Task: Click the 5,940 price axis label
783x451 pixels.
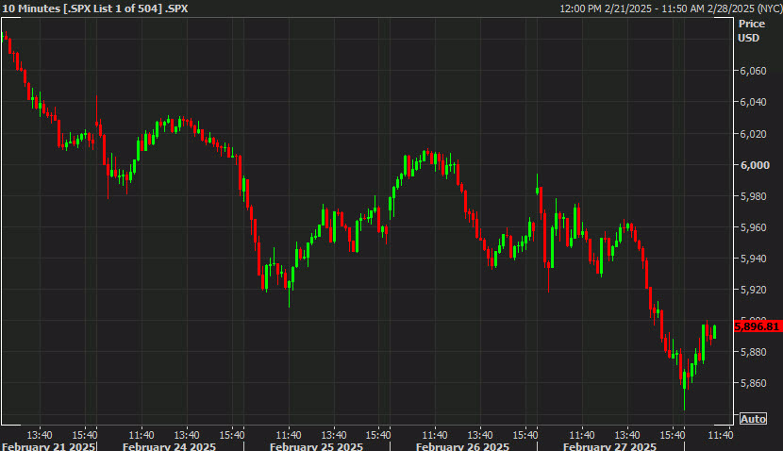Action: (x=753, y=259)
